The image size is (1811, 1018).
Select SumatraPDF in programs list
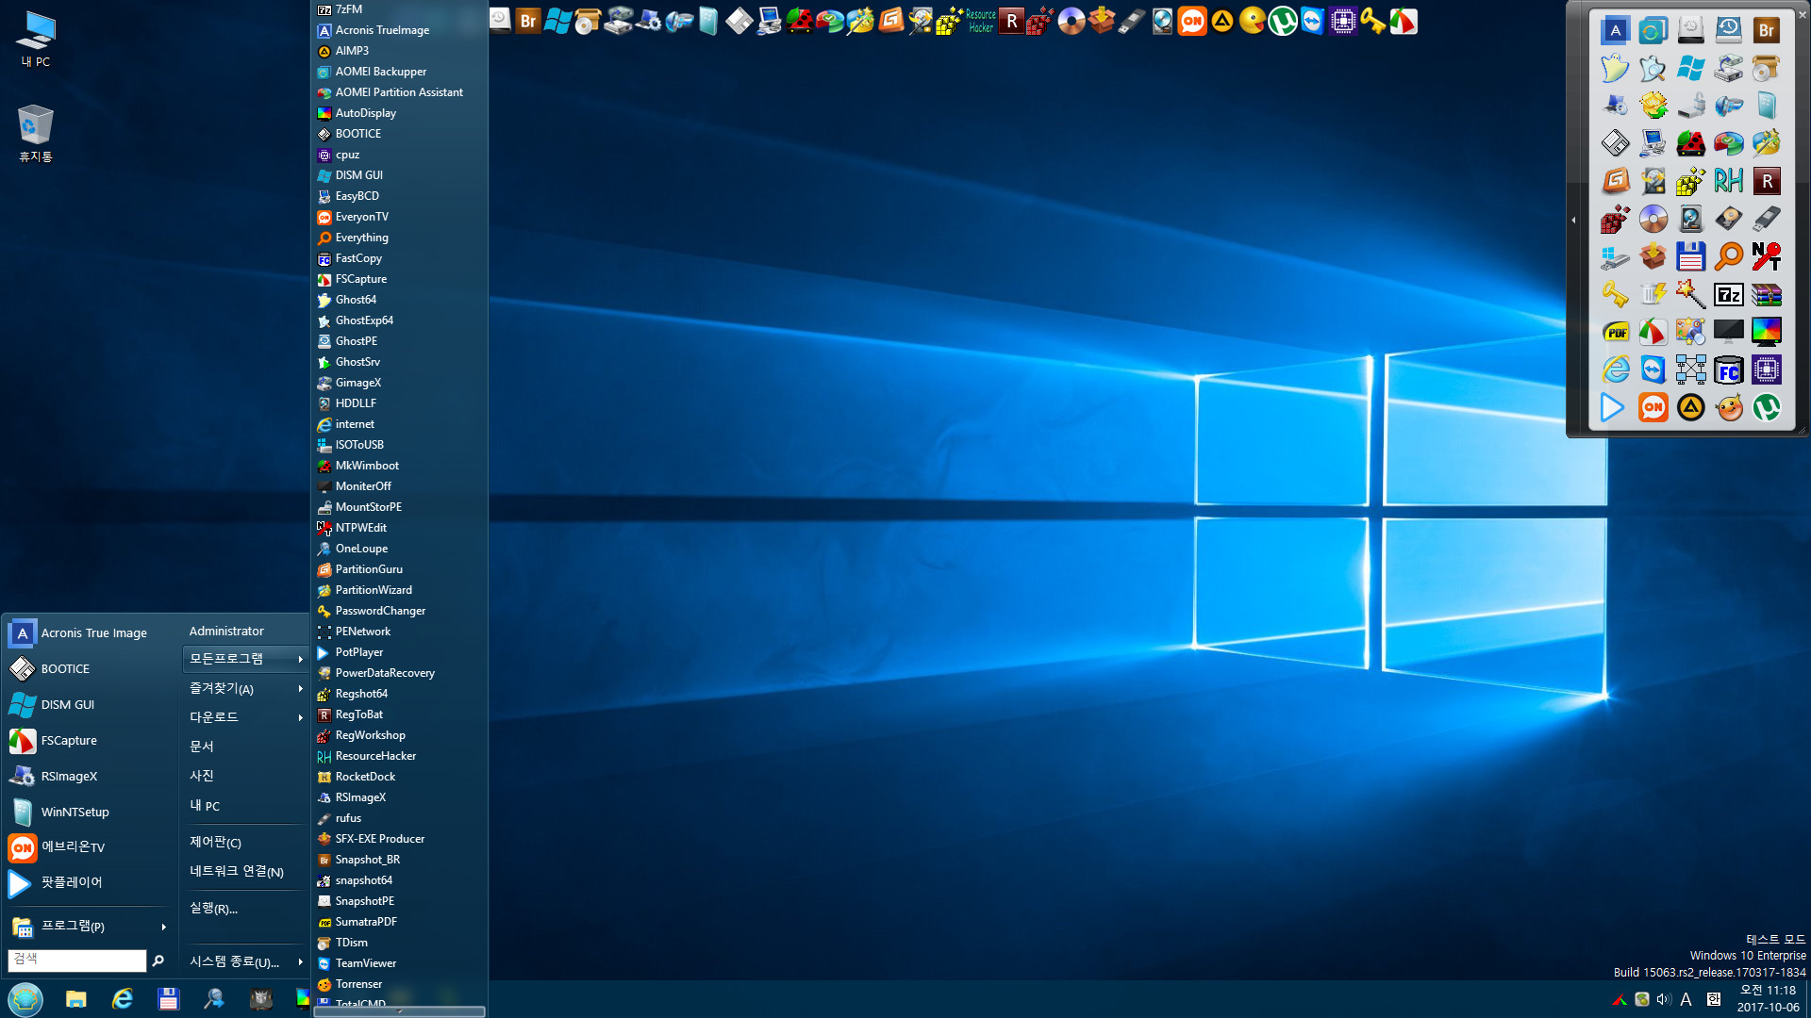[x=400, y=922]
